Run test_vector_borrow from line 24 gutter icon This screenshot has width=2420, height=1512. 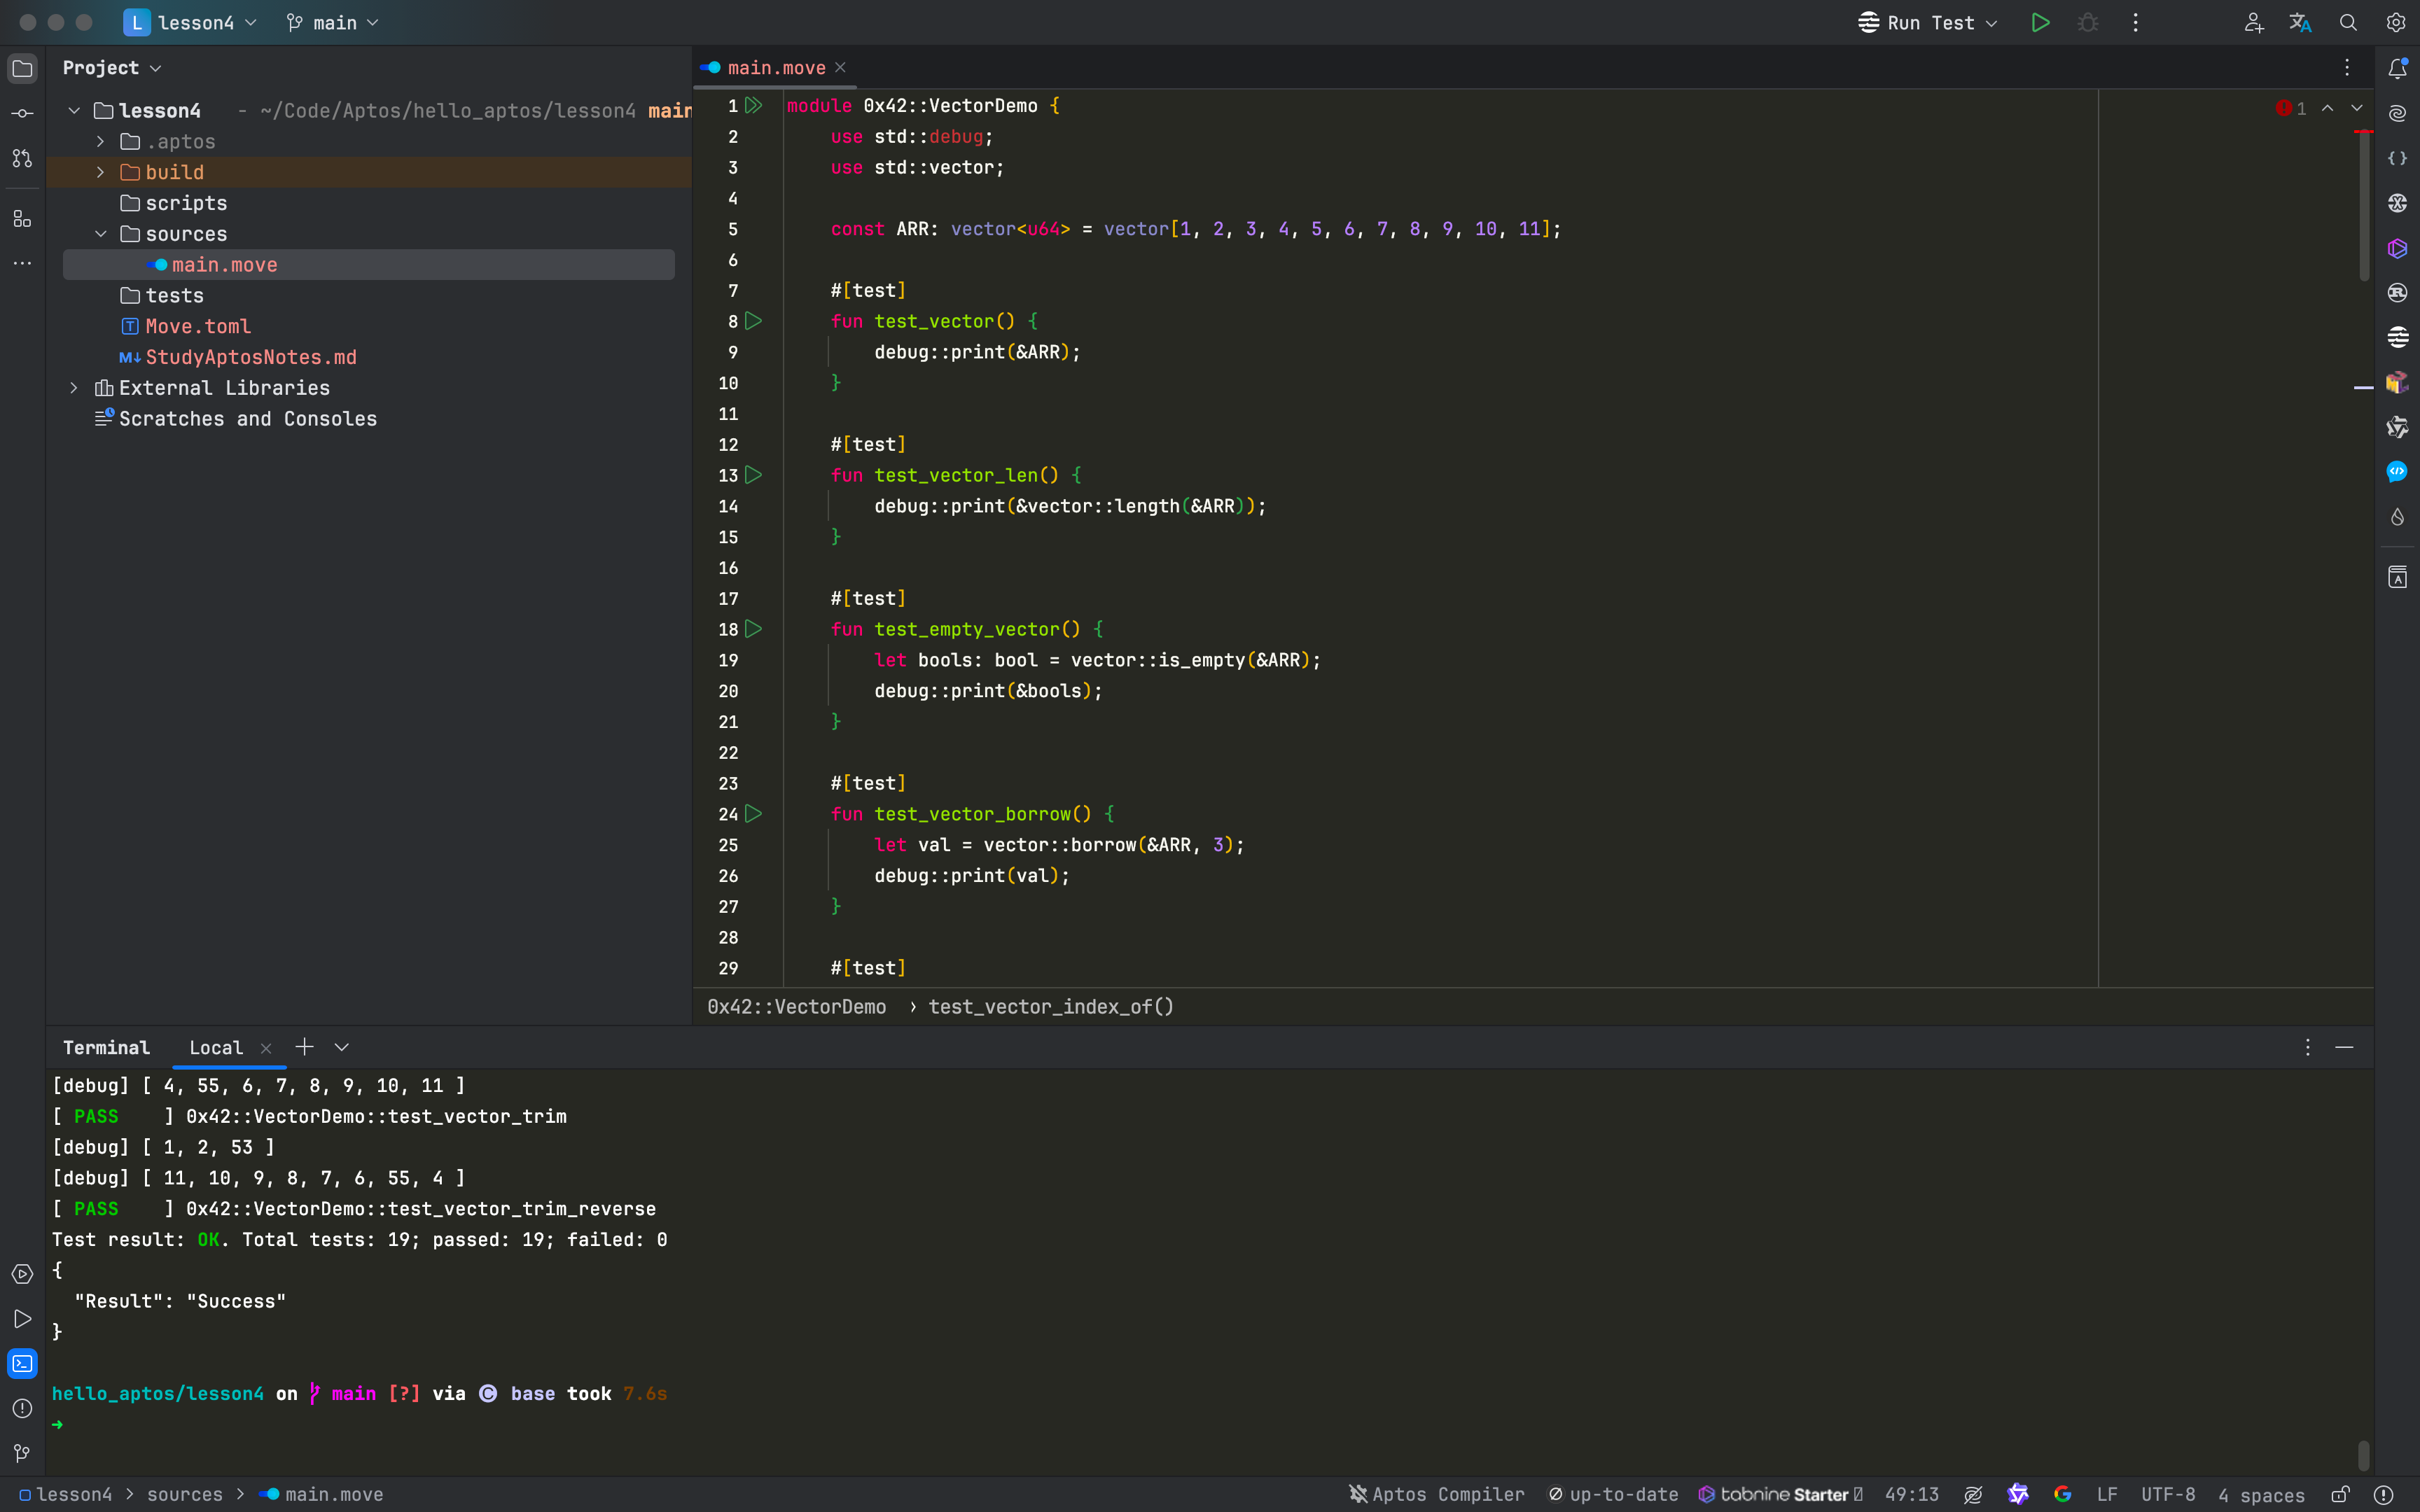point(754,814)
